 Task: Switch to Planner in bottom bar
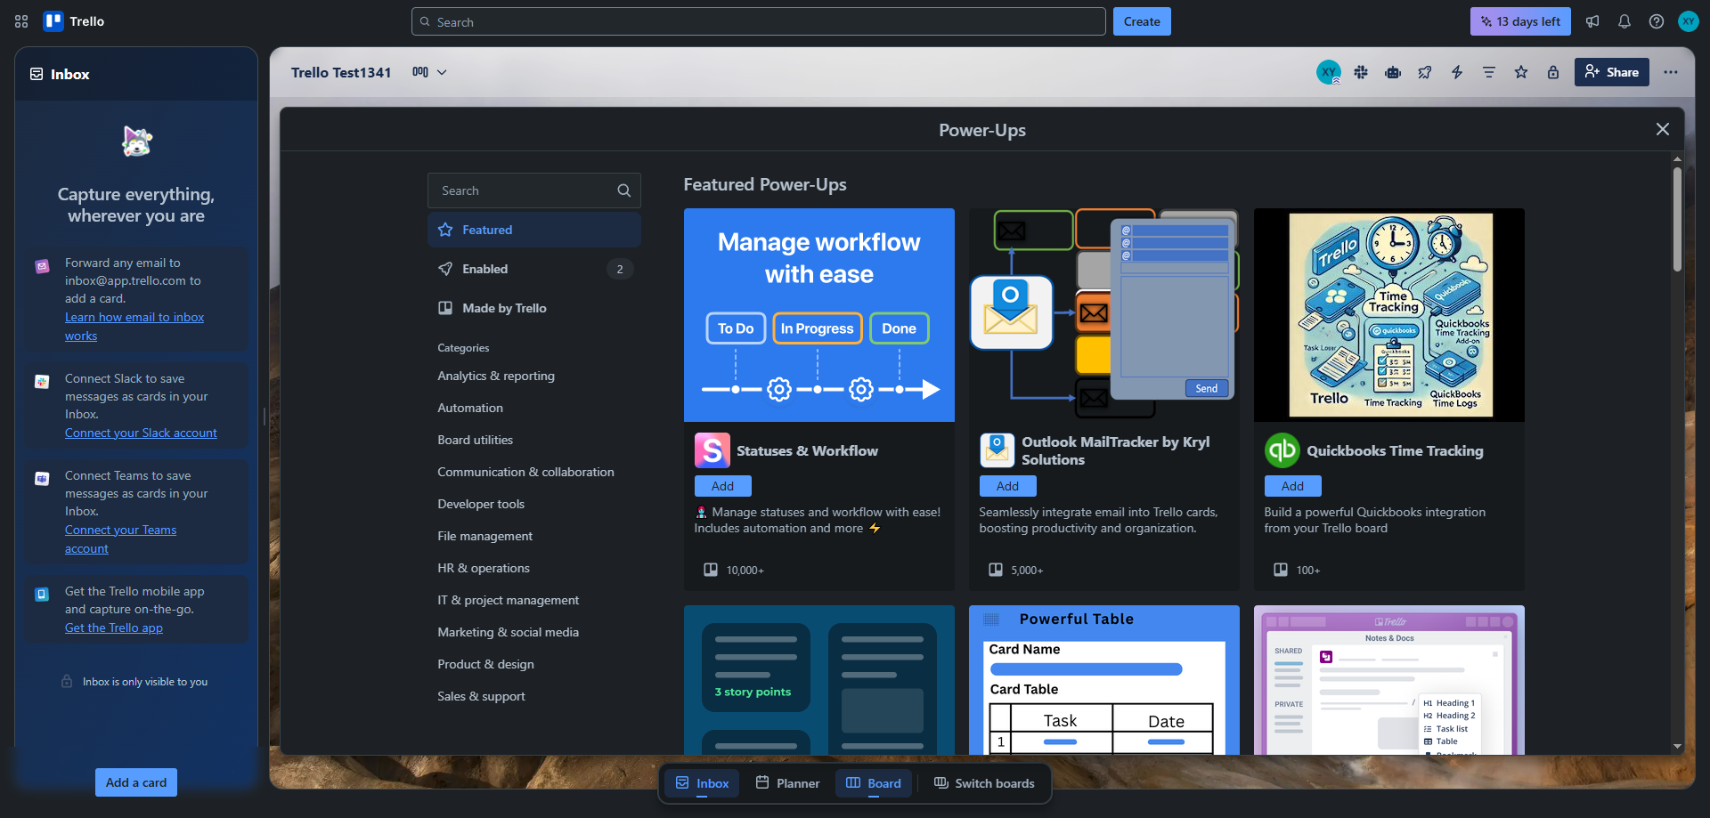[x=787, y=783]
